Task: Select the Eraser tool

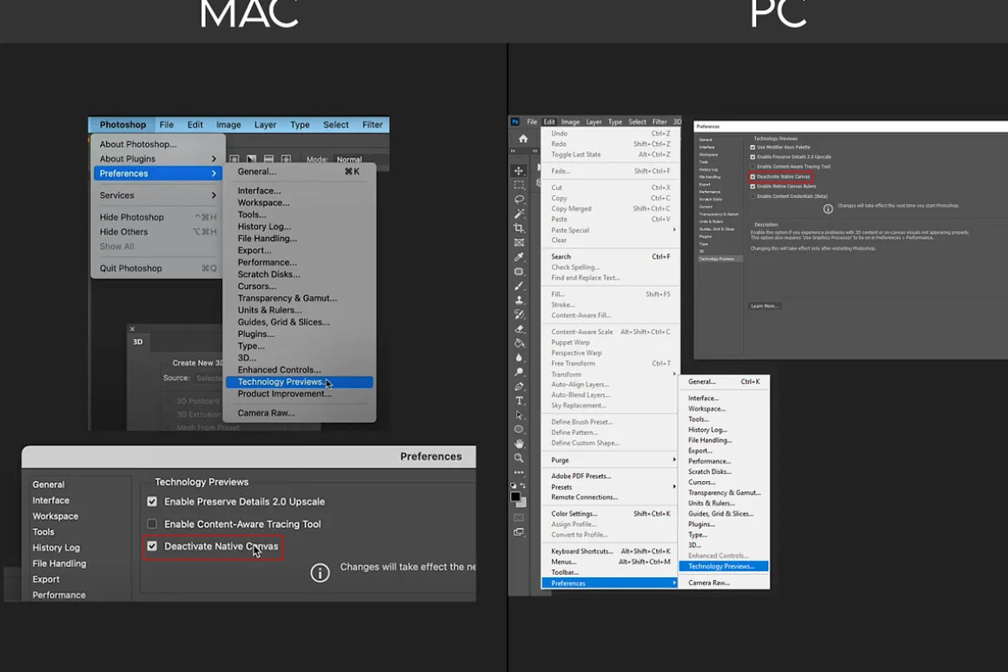Action: [519, 328]
